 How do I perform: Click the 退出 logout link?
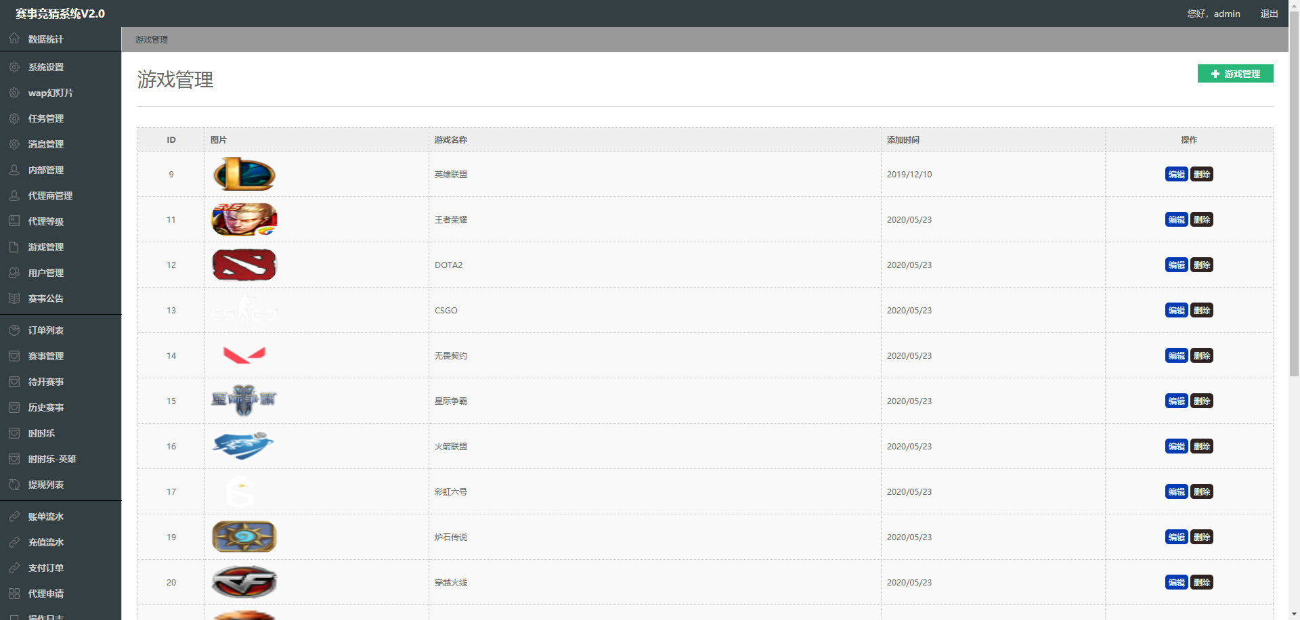click(1269, 14)
